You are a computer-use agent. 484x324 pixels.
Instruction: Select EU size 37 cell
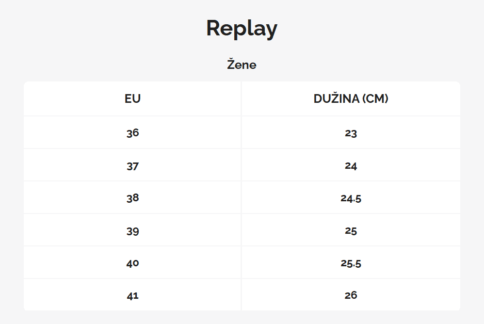[132, 166]
